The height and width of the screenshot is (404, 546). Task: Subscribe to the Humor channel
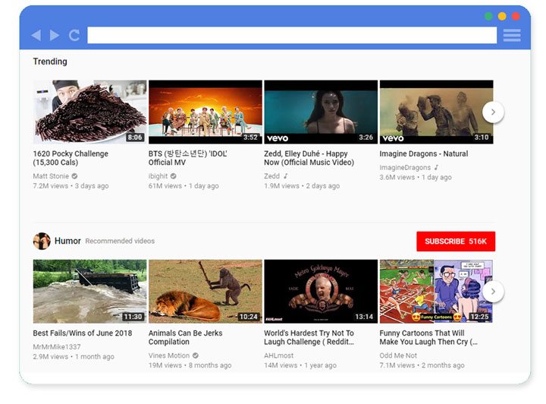(x=456, y=241)
